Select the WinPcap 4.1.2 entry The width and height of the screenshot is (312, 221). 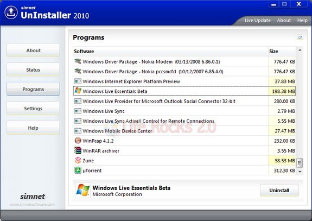click(184, 141)
